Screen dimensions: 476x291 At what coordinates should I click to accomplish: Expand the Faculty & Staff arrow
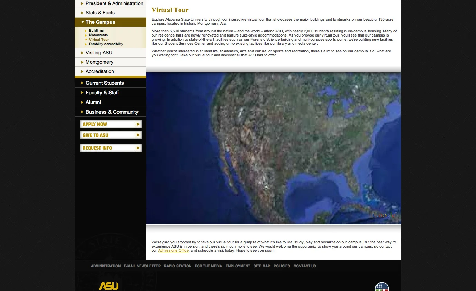[x=82, y=93]
